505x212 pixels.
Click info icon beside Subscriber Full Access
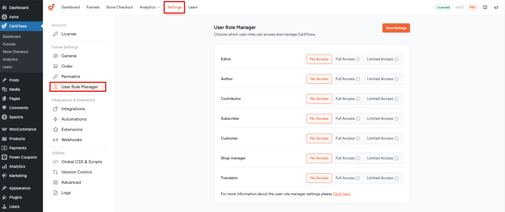(x=358, y=119)
